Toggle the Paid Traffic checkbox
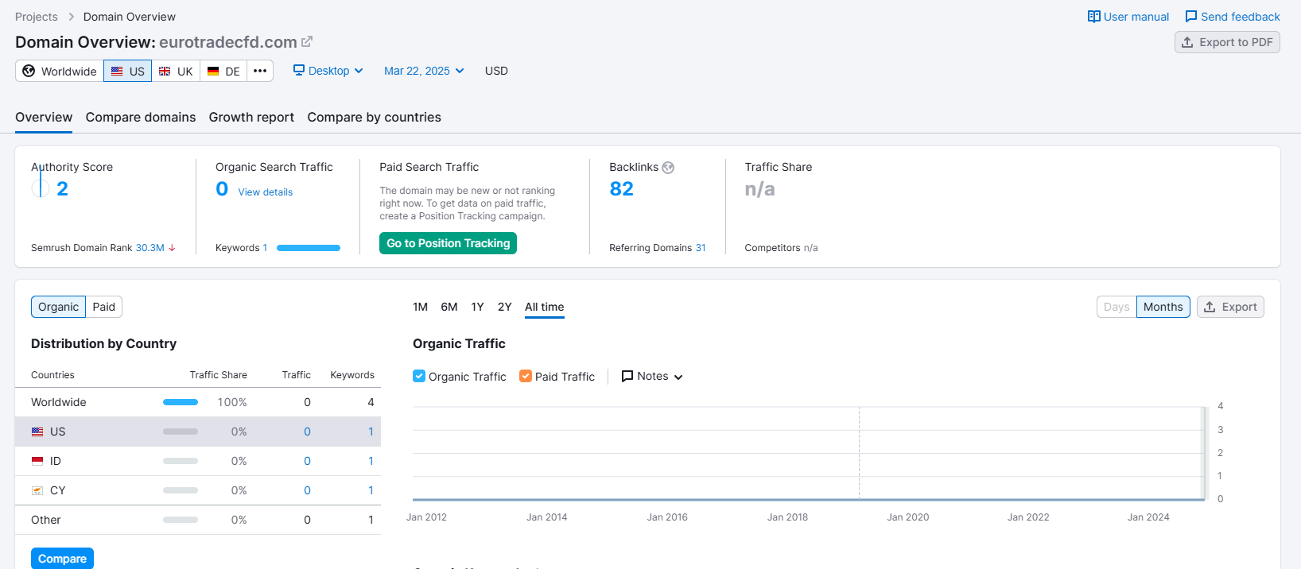Image resolution: width=1301 pixels, height=569 pixels. tap(526, 376)
